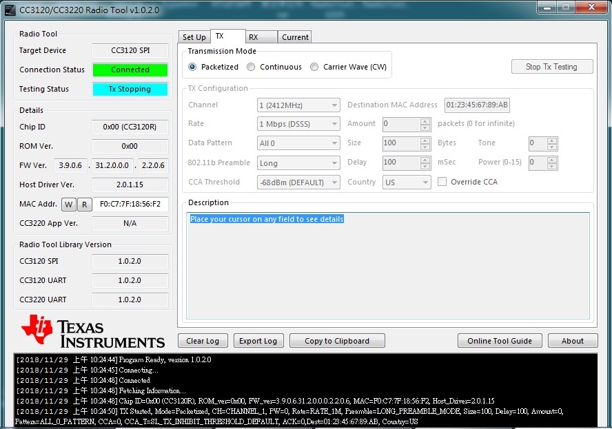This screenshot has height=429, width=612.
Task: Click the 'Program Ready' log line
Action: click(x=113, y=359)
